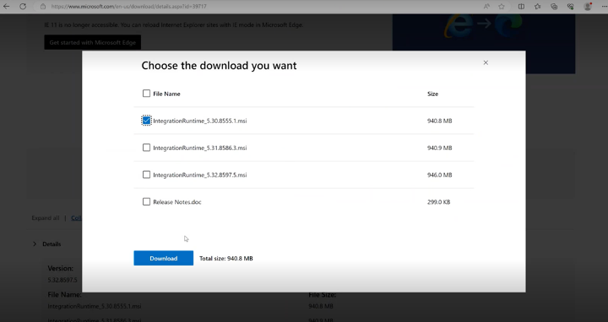Click the Size column header
The height and width of the screenshot is (322, 608).
(432, 94)
